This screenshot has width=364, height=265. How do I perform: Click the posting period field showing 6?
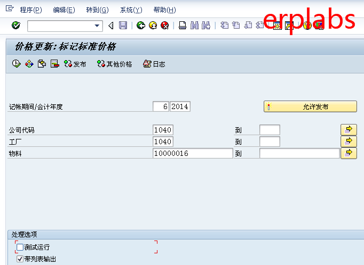point(161,106)
